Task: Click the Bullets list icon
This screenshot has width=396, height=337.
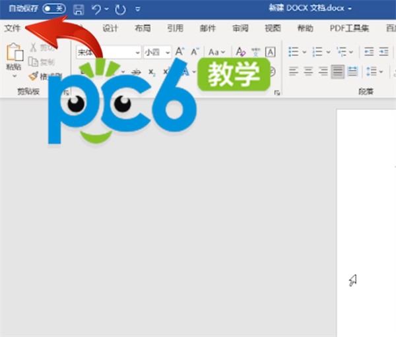Action: pos(293,51)
